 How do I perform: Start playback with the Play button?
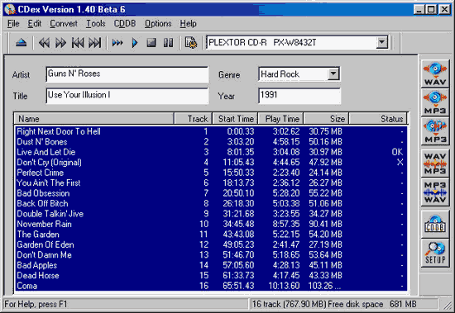[134, 43]
